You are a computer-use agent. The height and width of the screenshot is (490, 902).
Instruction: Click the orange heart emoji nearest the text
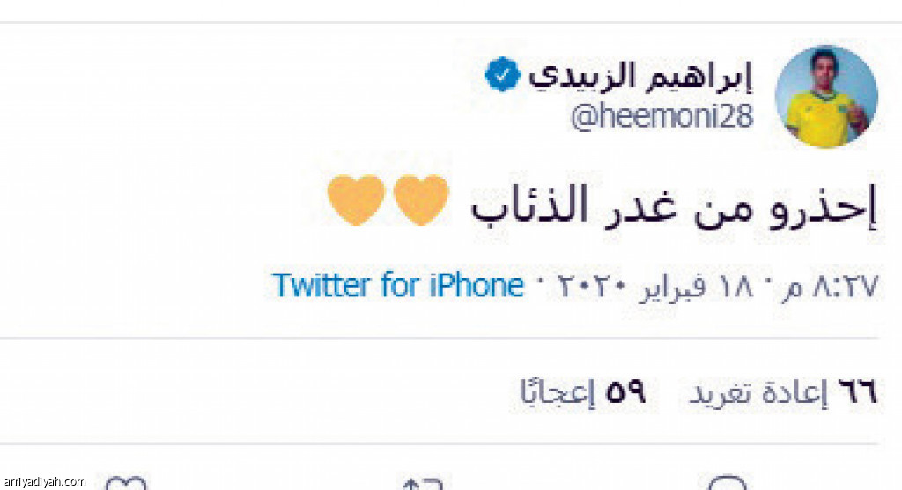pos(421,200)
